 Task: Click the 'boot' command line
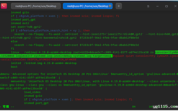(14, 67)
